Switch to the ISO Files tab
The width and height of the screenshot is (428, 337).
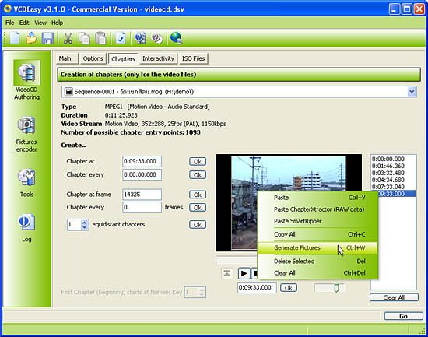click(193, 58)
